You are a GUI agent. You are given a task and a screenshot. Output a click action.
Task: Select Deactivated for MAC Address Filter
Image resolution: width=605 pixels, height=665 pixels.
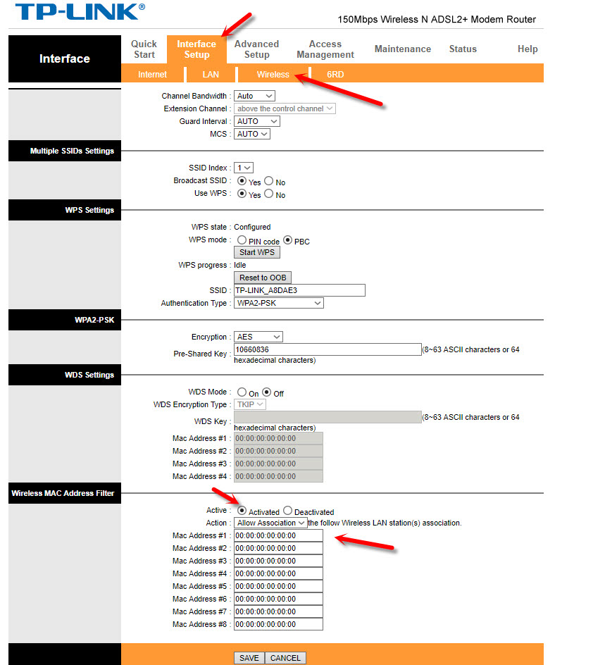tap(287, 511)
